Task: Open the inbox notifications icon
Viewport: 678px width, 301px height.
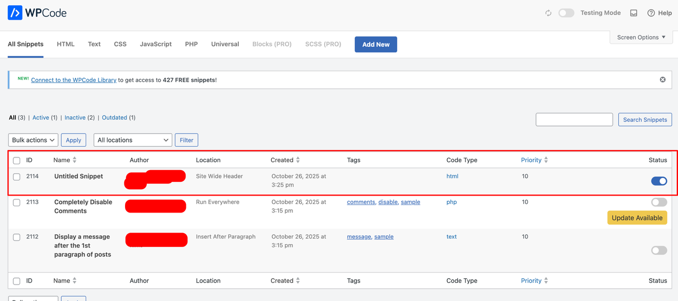Action: [x=634, y=13]
